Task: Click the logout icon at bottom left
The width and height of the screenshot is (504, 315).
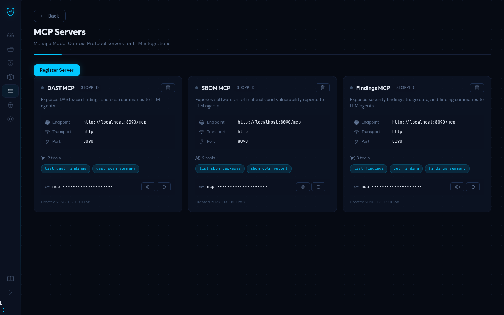Action: tap(3, 310)
